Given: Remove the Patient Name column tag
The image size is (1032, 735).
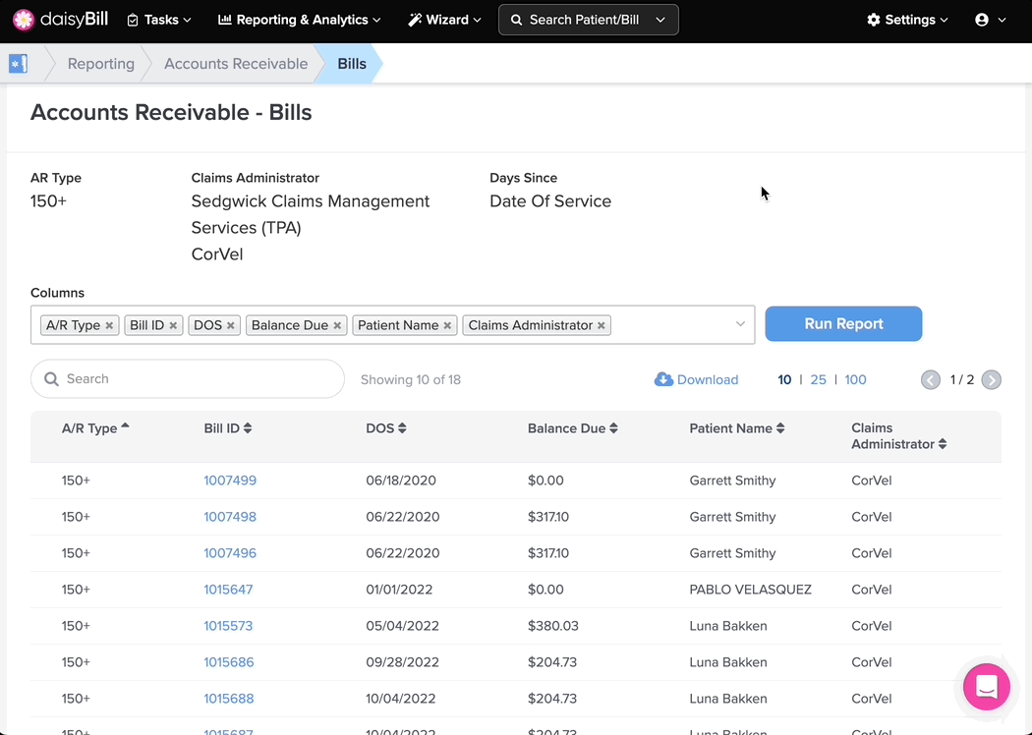Looking at the screenshot, I should pyautogui.click(x=447, y=325).
